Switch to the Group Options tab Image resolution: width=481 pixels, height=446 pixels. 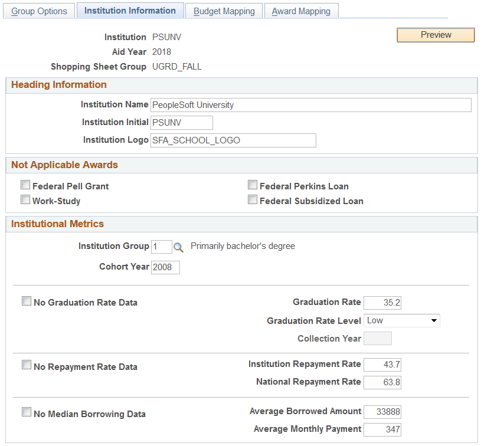38,11
